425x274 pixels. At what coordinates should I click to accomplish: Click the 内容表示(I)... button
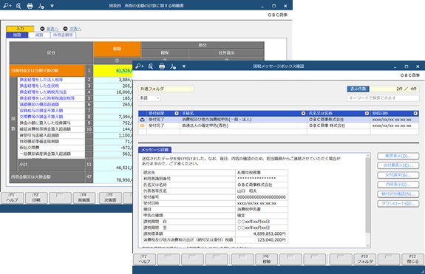pyautogui.click(x=398, y=185)
